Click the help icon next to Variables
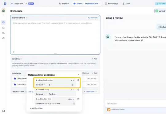The height and width of the screenshot is (114, 166). pyautogui.click(x=21, y=59)
